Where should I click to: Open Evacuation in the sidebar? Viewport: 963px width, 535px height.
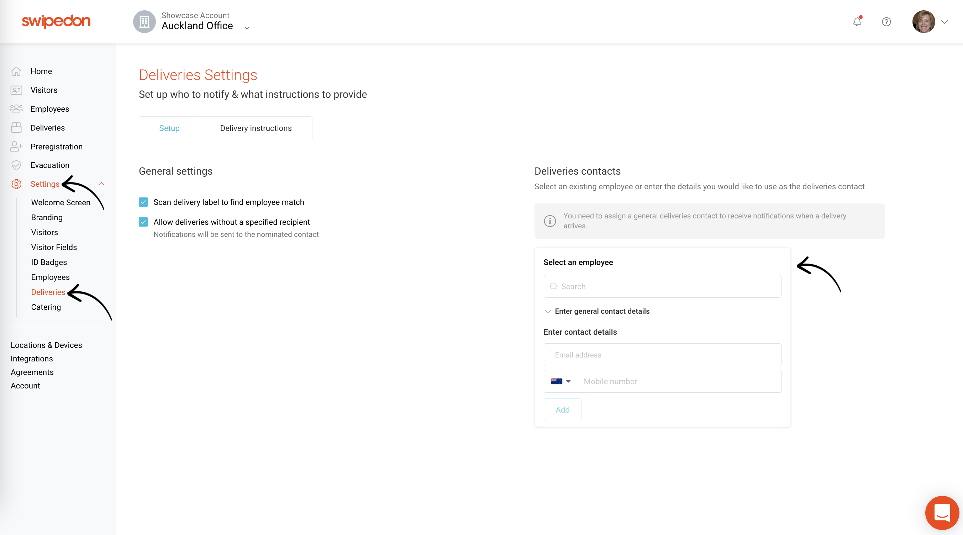50,165
